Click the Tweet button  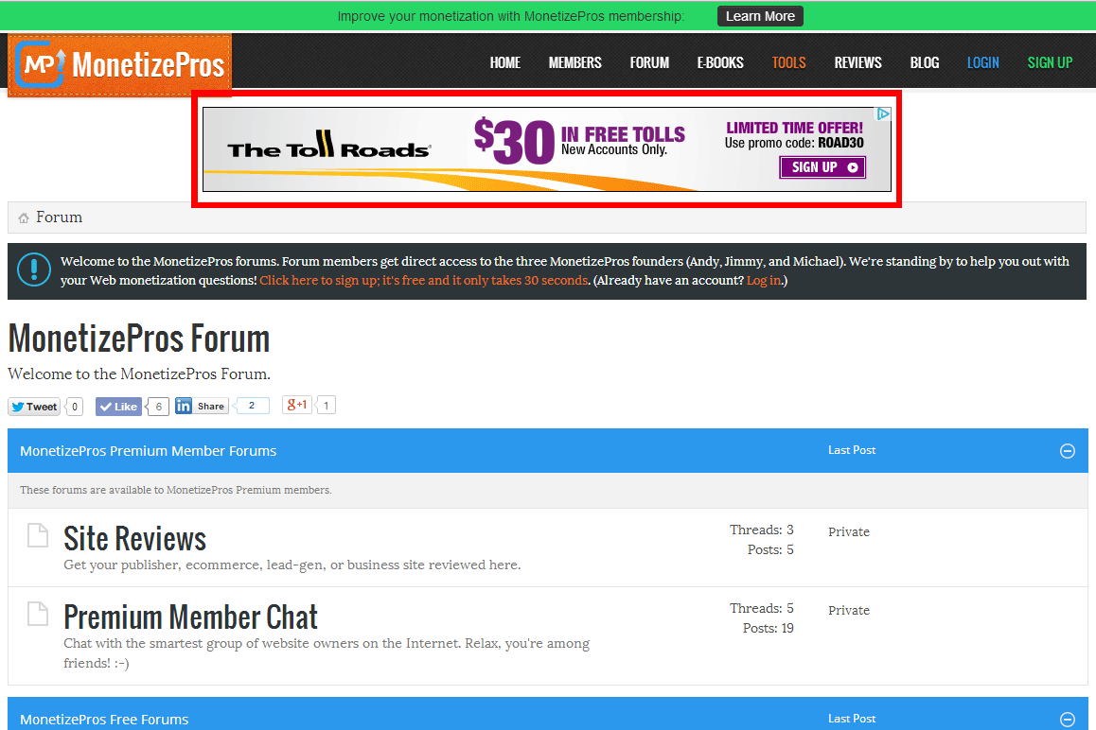pyautogui.click(x=34, y=407)
